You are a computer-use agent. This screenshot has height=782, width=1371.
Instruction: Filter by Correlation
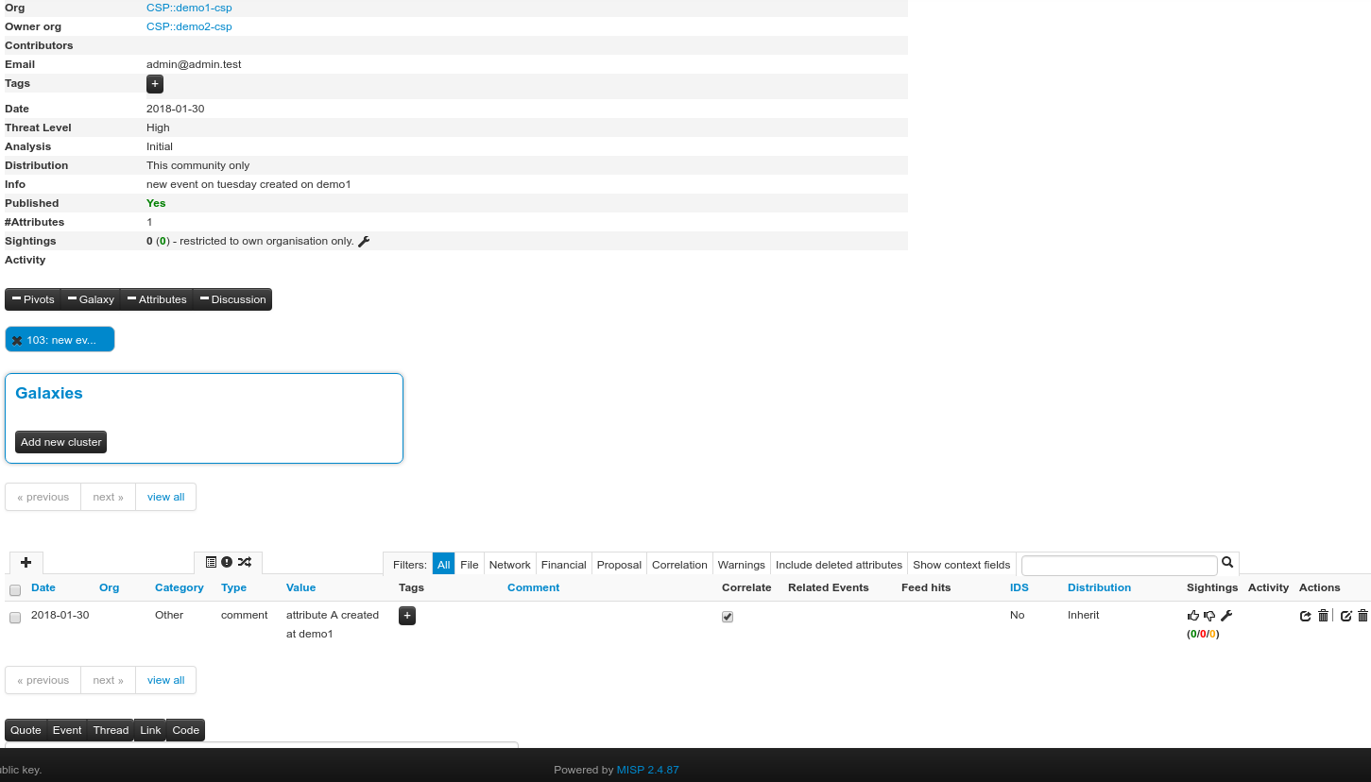click(679, 564)
